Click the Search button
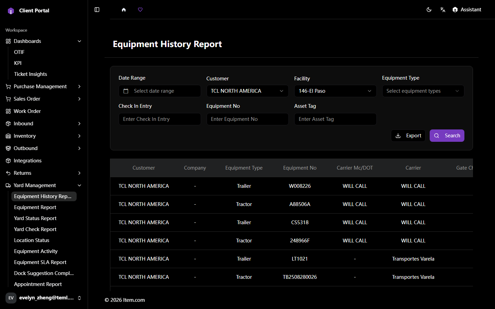Viewport: 495px width, 309px height. (447, 136)
